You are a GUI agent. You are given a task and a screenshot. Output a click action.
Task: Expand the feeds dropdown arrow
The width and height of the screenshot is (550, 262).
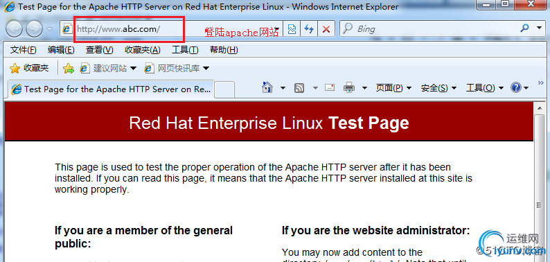(315, 88)
